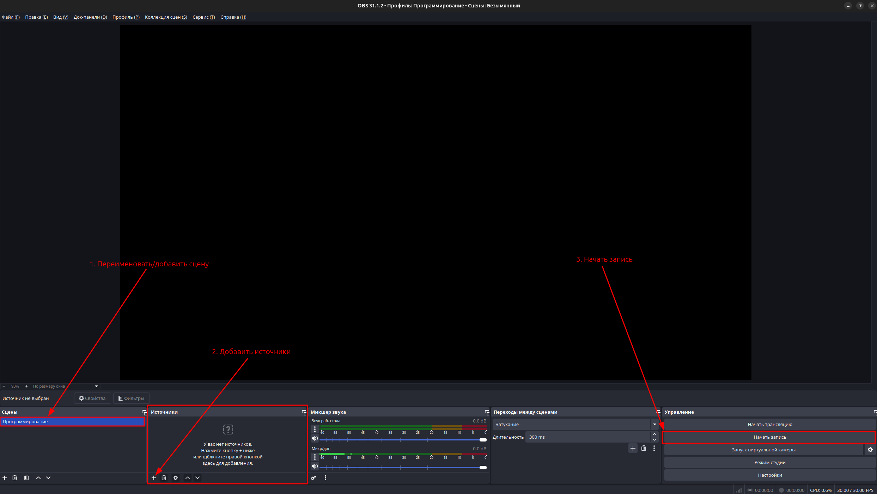Screen dimensions: 877x494
Task: Delete the transition with trash icon
Action: coord(644,448)
